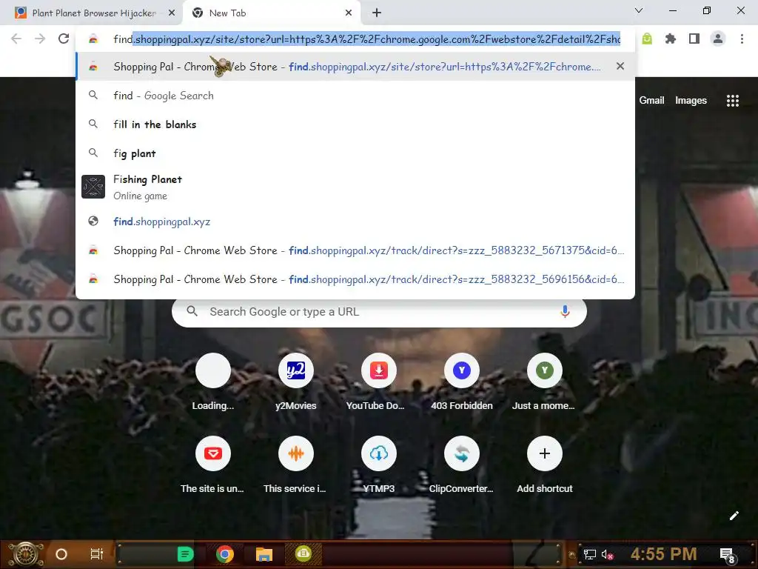Remove the first Shopping Pal suggestion with X
This screenshot has width=758, height=569.
tap(620, 66)
